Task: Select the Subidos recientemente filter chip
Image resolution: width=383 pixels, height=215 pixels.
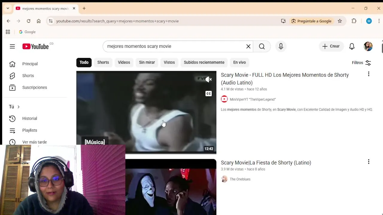Action: [x=204, y=62]
